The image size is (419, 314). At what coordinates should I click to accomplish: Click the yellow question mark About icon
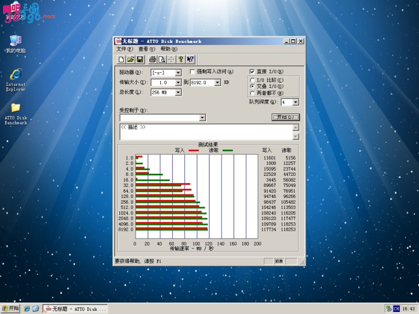181,59
